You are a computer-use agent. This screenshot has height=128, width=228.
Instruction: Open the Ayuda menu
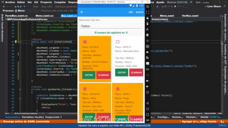click(x=160, y=2)
